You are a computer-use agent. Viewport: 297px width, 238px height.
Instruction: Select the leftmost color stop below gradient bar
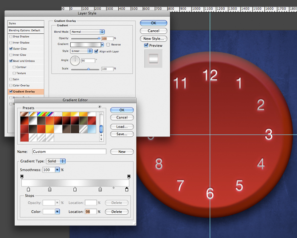[x=28, y=189]
